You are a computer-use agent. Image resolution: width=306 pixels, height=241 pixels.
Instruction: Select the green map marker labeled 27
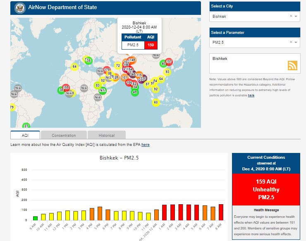[26, 126]
